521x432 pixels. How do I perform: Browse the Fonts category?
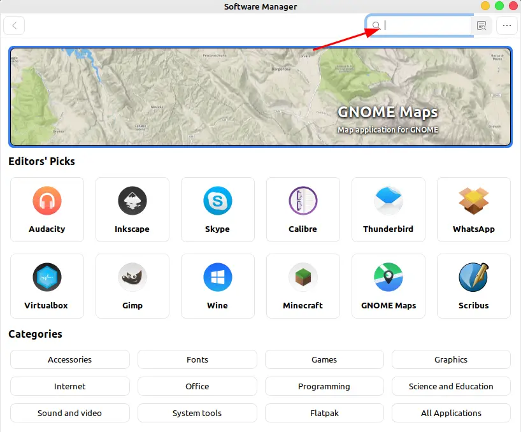tap(197, 359)
